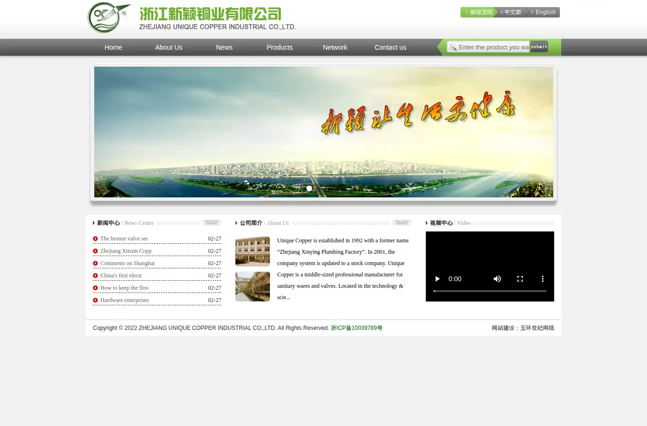Viewport: 647px width, 426px height.
Task: Play the video in Video section
Action: point(437,279)
